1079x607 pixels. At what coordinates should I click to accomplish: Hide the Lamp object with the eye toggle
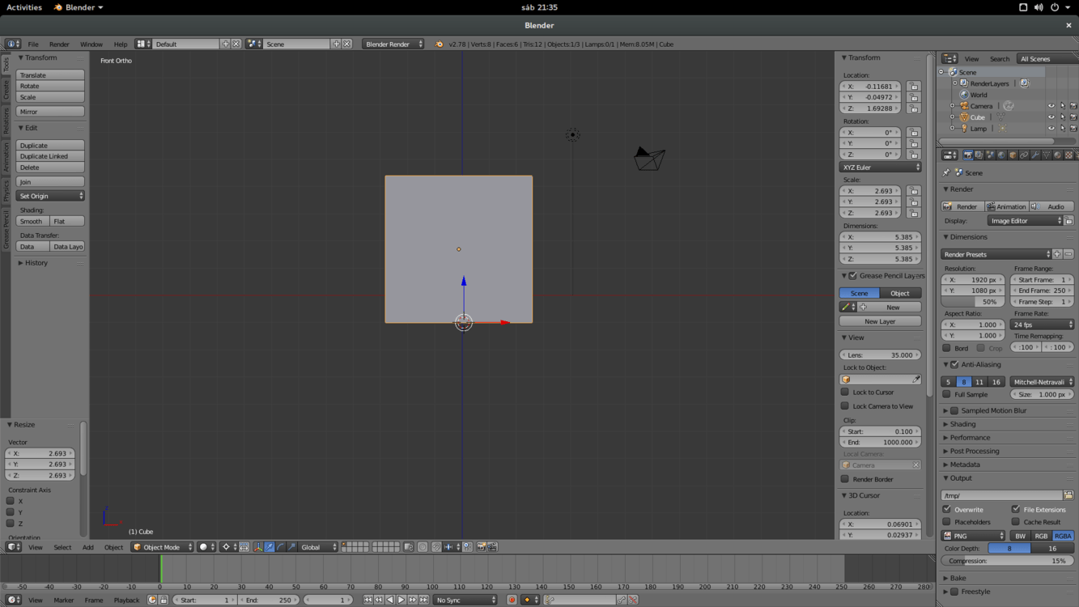point(1051,129)
